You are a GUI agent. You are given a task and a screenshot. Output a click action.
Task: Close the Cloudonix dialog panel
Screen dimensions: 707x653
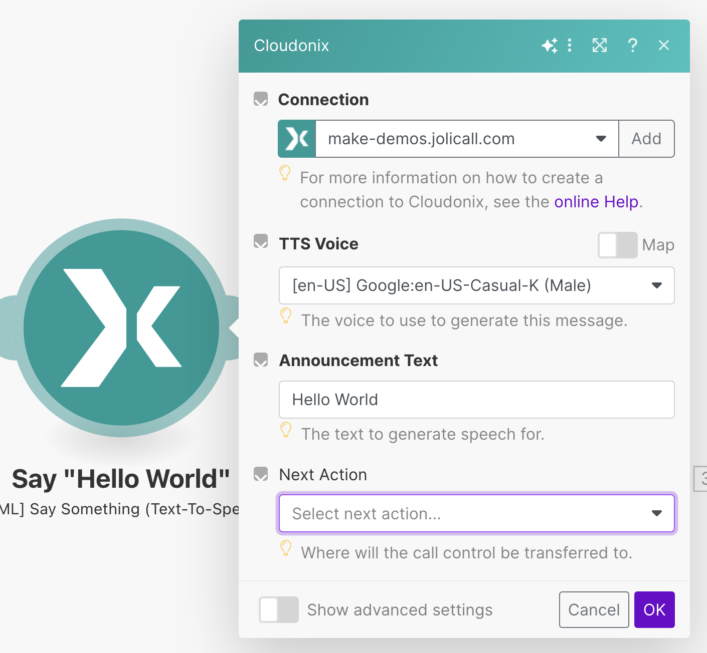(664, 46)
